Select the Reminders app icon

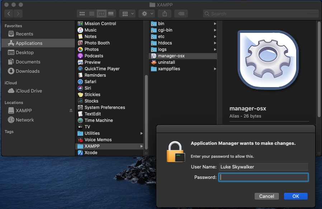point(80,75)
